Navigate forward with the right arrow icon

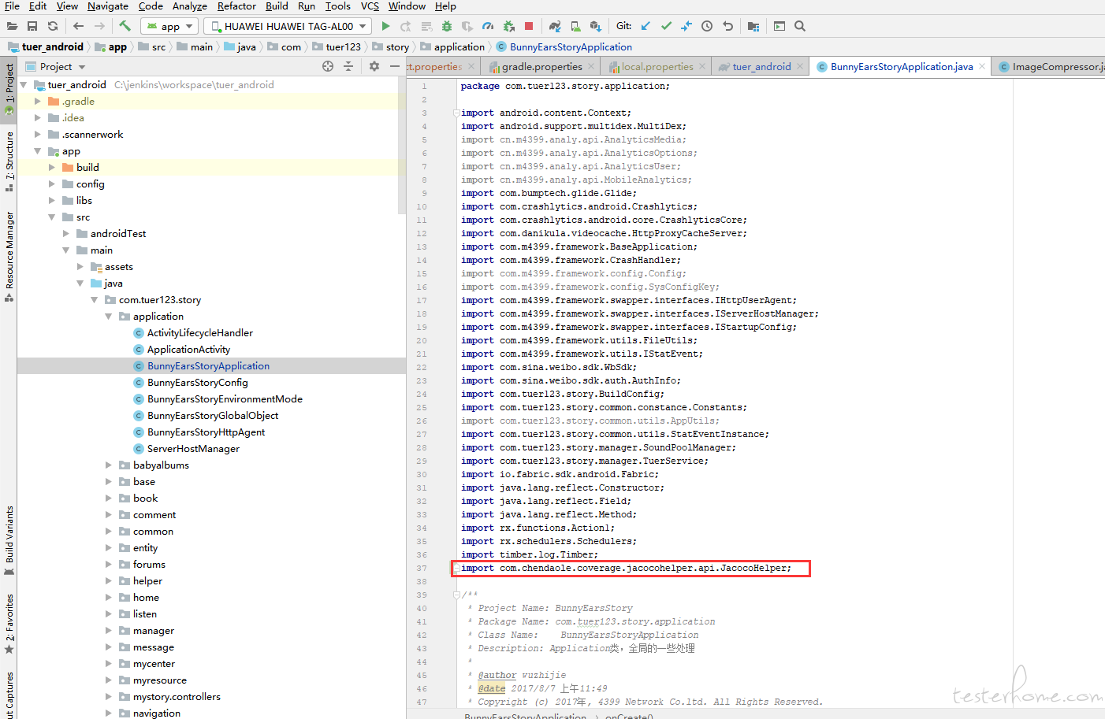tap(99, 26)
